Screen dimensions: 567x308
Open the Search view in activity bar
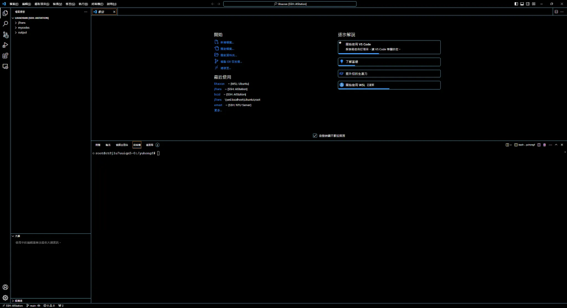pyautogui.click(x=6, y=23)
